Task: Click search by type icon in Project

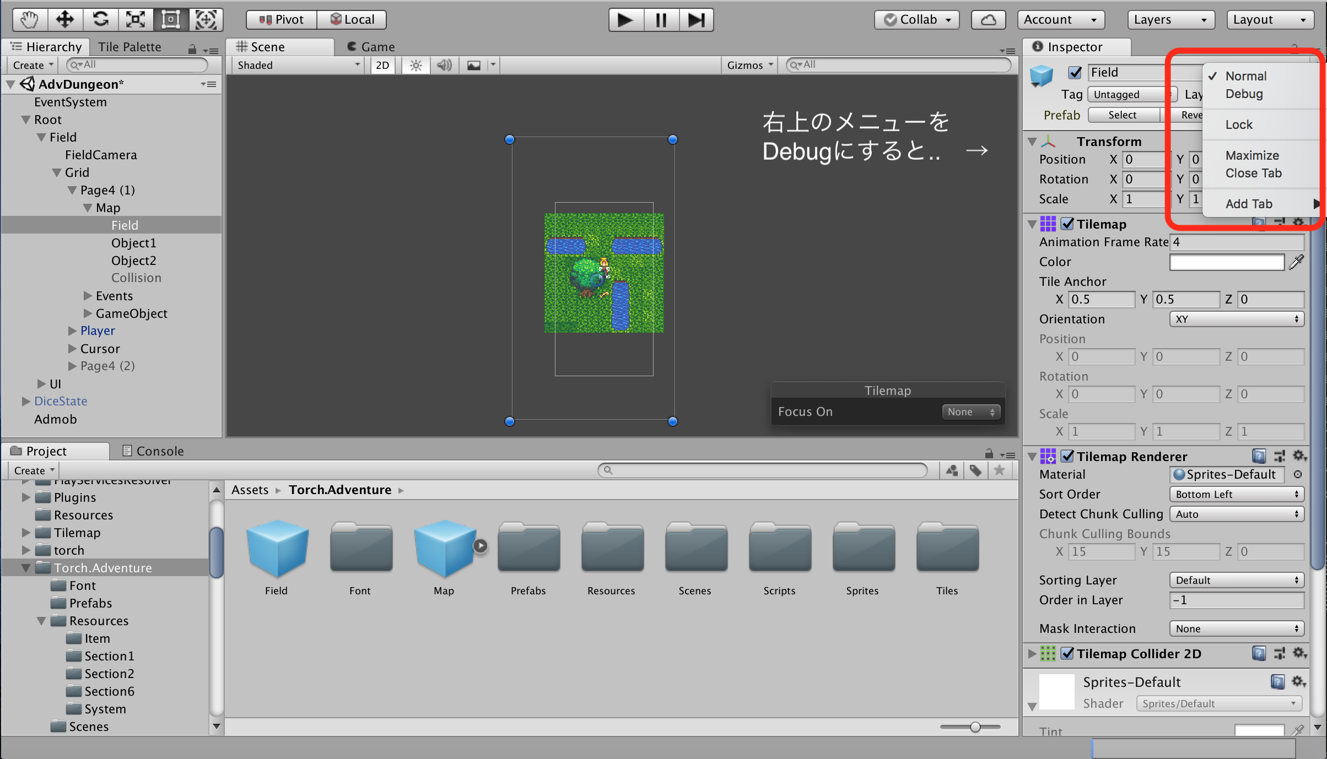Action: coord(952,470)
